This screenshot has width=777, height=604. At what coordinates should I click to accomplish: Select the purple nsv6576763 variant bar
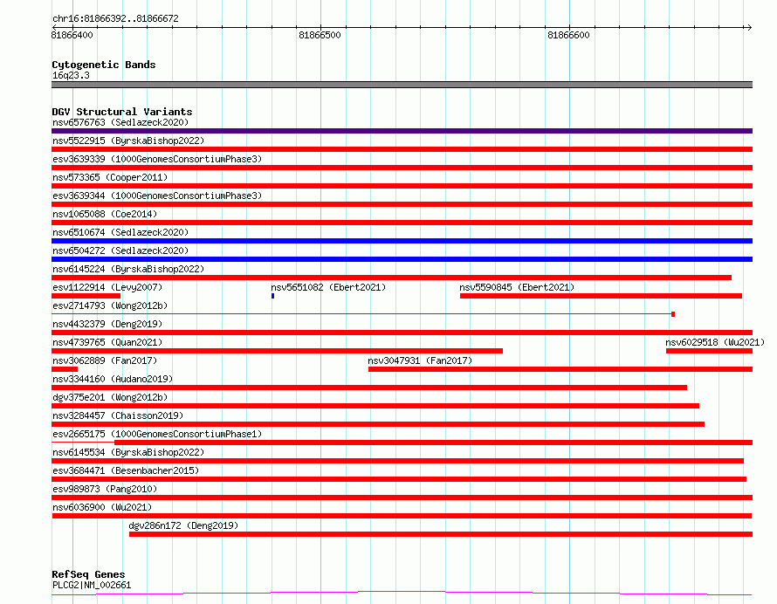(x=402, y=131)
